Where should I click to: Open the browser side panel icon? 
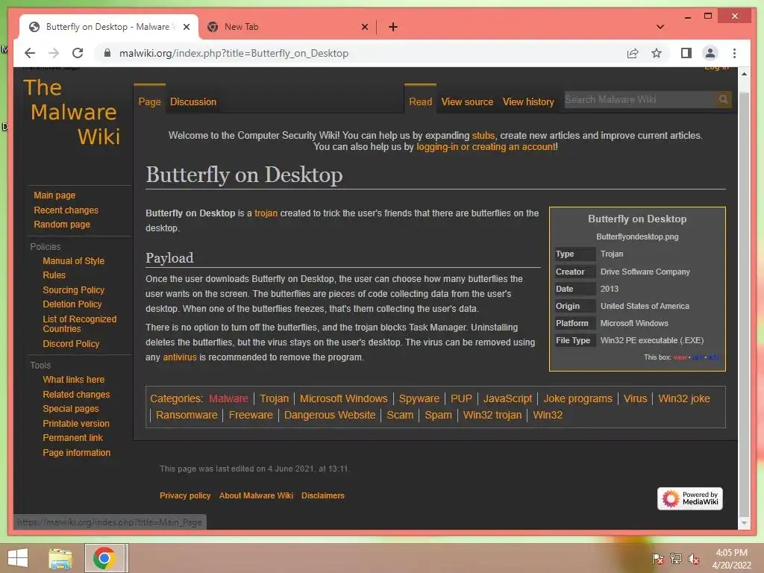[686, 53]
